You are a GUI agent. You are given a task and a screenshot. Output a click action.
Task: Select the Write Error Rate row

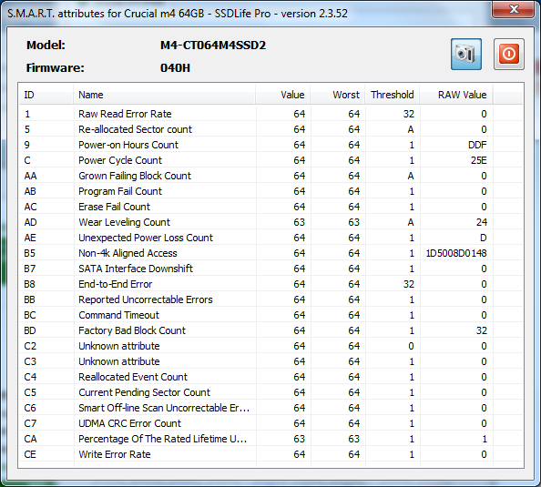tap(256, 454)
